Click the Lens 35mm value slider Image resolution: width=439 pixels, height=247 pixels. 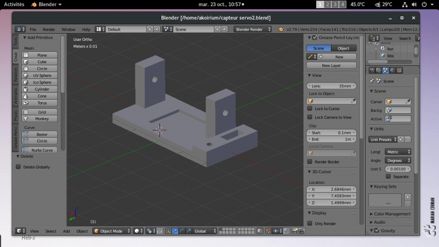331,86
